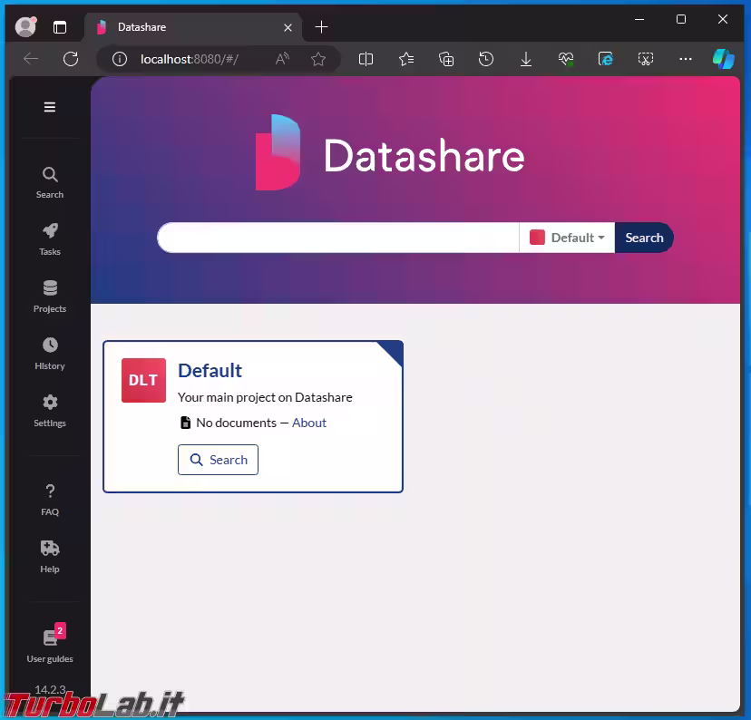Click the DLT project thumbnail
The height and width of the screenshot is (720, 751).
click(143, 380)
